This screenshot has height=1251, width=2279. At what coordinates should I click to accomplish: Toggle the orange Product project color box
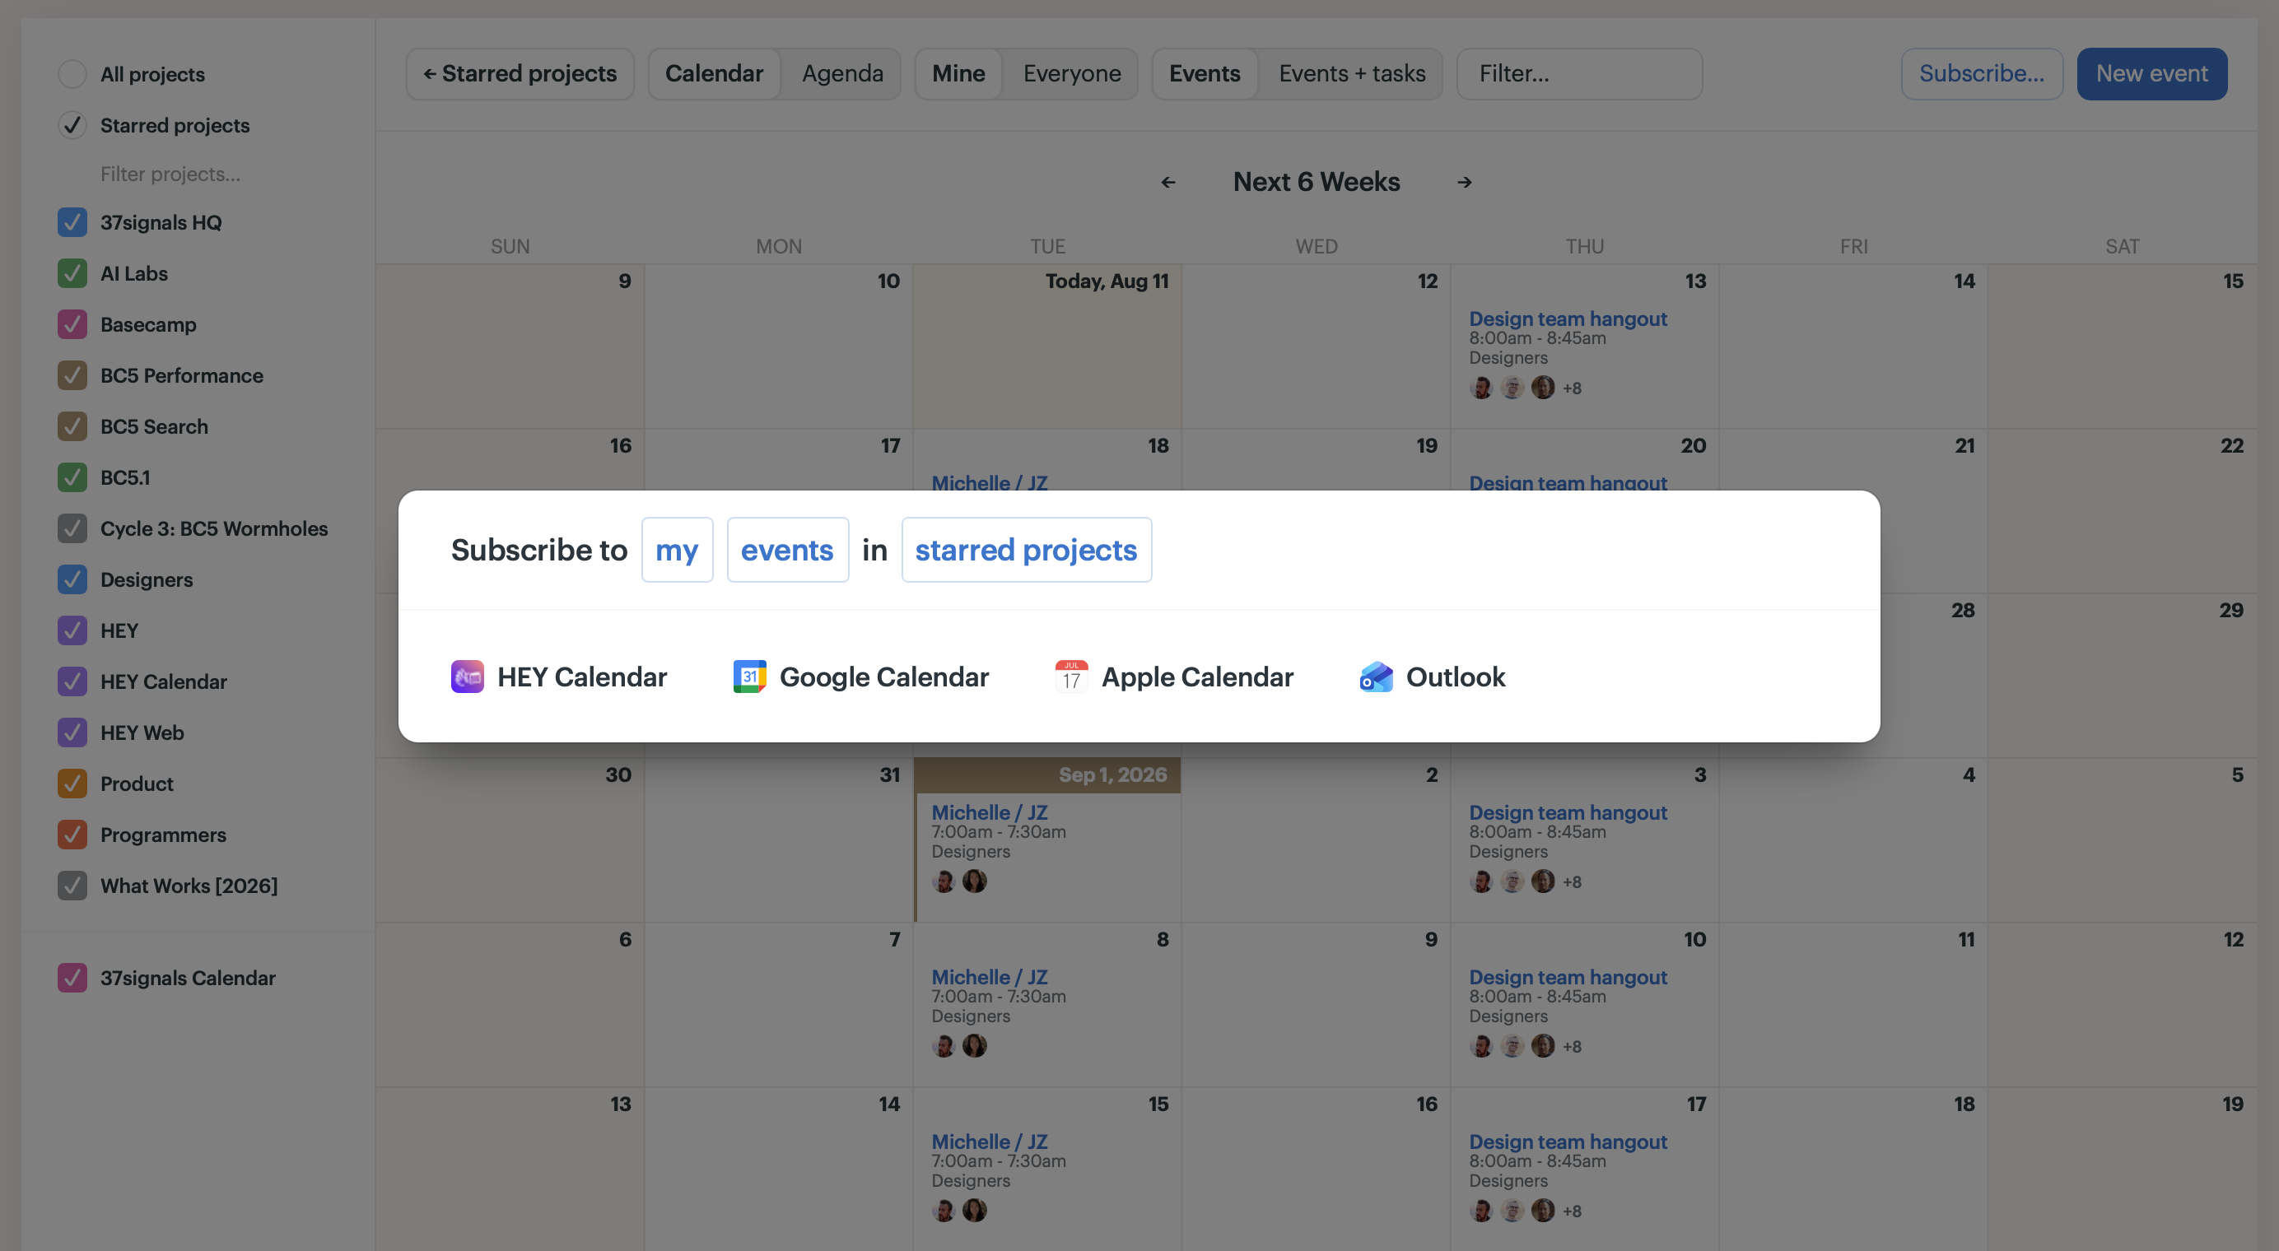pyautogui.click(x=72, y=784)
